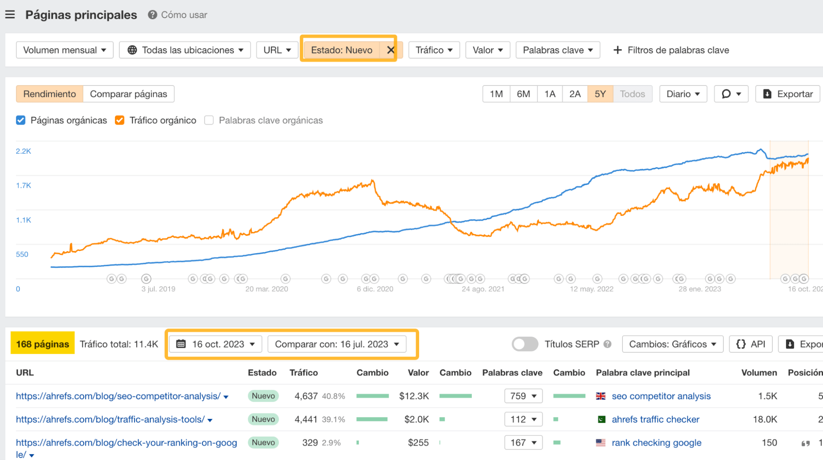The width and height of the screenshot is (823, 460).
Task: Click the calendar icon next to 16 oct. 2023
Action: 181,344
